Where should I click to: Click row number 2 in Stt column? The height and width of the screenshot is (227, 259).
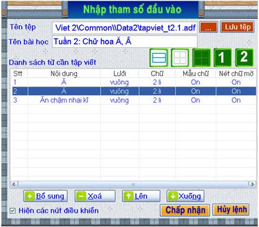pyautogui.click(x=15, y=91)
